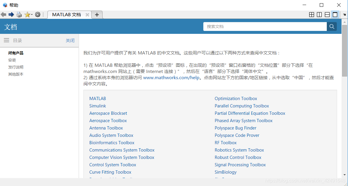Open the Optimization Toolbox link
The height and width of the screenshot is (186, 348).
coord(236,98)
